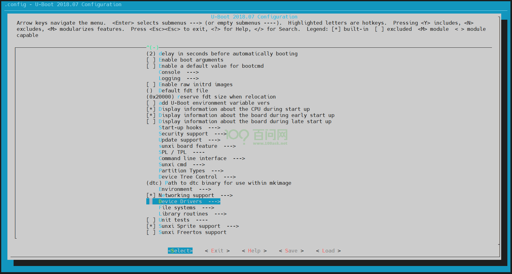This screenshot has height=274, width=512.
Task: Toggle the Enable boot arguments checkbox
Action: (x=151, y=60)
